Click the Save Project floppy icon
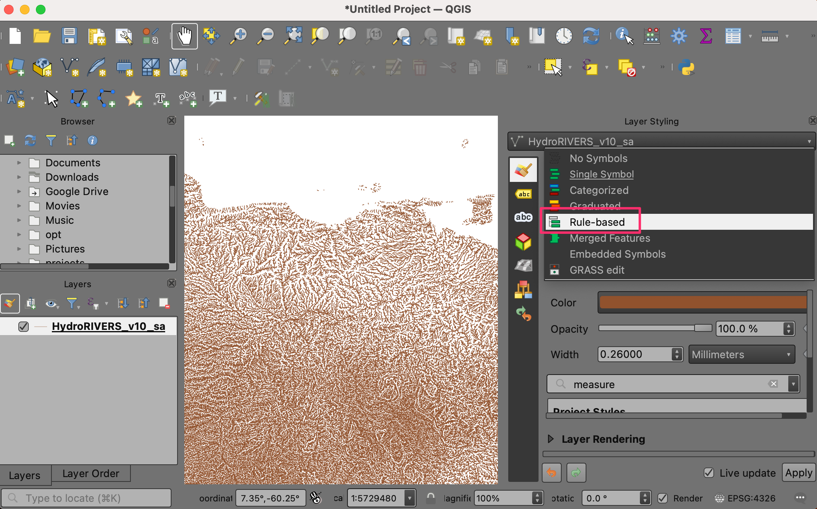The width and height of the screenshot is (817, 509). [69, 36]
